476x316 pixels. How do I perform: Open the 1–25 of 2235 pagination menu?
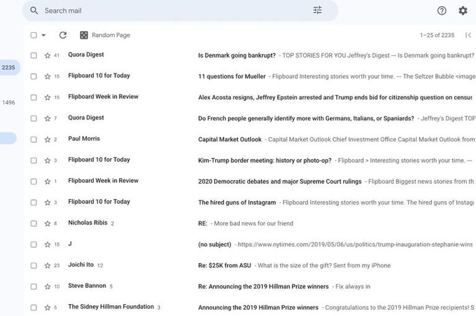(x=437, y=35)
